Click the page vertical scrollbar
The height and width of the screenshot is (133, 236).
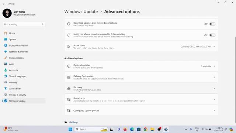tap(235, 80)
